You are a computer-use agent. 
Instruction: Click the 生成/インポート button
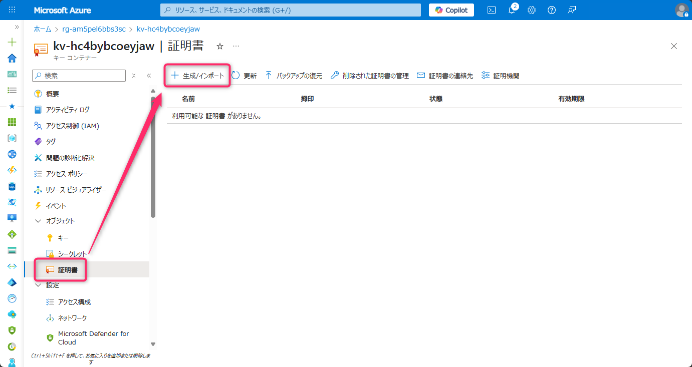[x=197, y=76]
